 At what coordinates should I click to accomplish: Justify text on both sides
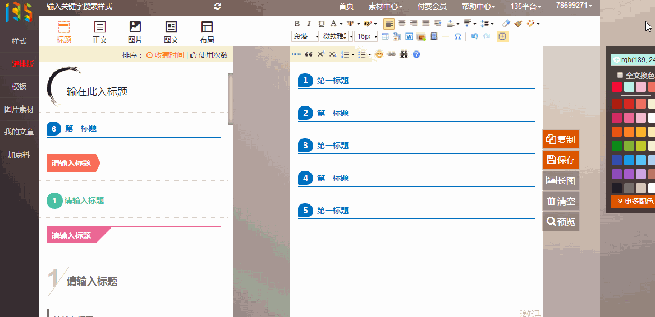click(425, 24)
